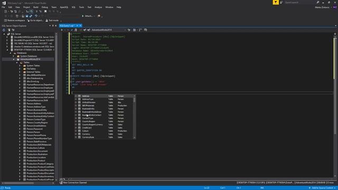Image resolution: width=338 pixels, height=190 pixels.
Task: Click the connect icon in query toolbar
Action: click(x=84, y=30)
